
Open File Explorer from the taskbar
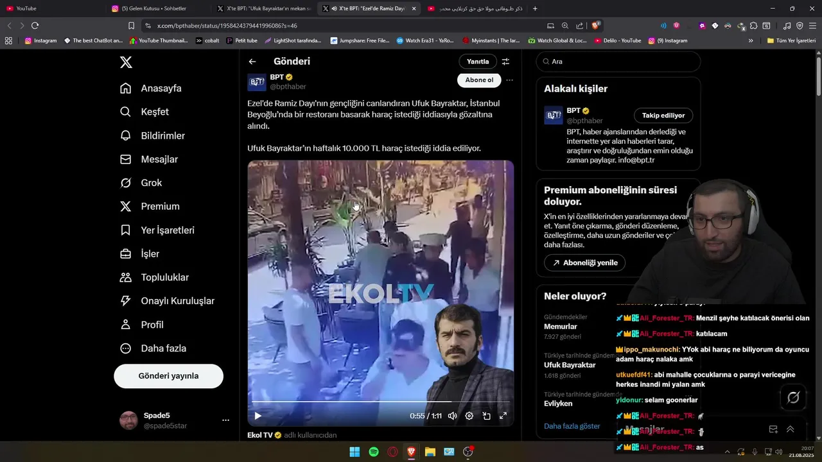point(430,452)
